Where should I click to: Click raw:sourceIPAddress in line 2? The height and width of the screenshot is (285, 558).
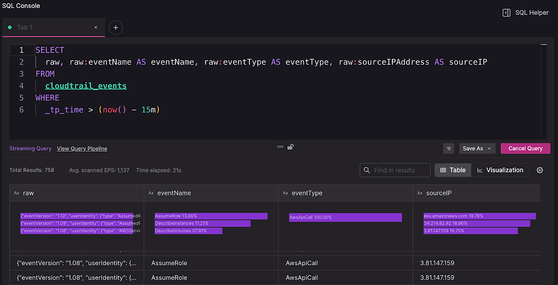point(384,62)
